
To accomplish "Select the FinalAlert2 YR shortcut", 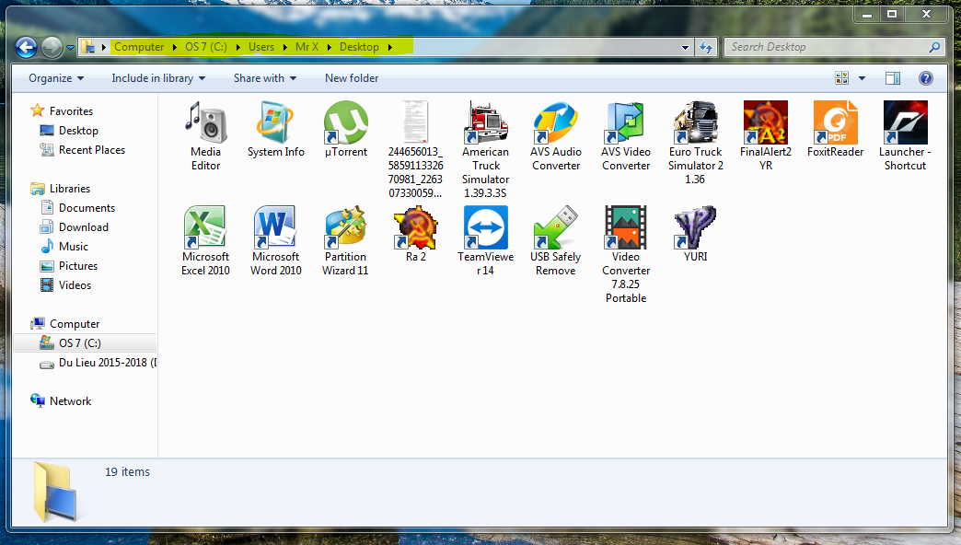I will click(766, 136).
